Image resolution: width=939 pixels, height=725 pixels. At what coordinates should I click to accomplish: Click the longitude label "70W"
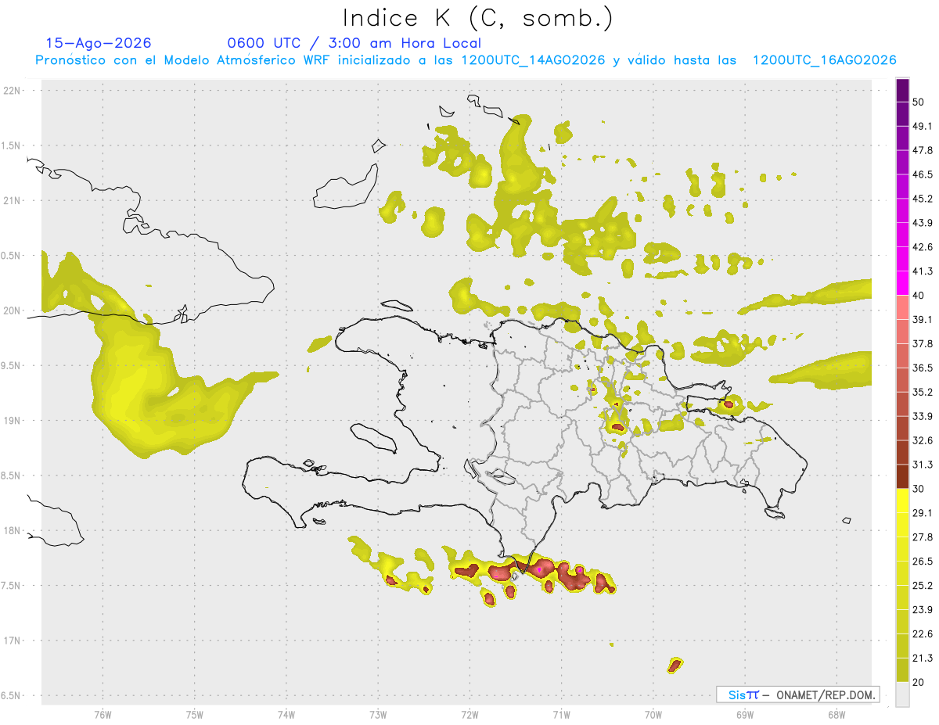653,716
